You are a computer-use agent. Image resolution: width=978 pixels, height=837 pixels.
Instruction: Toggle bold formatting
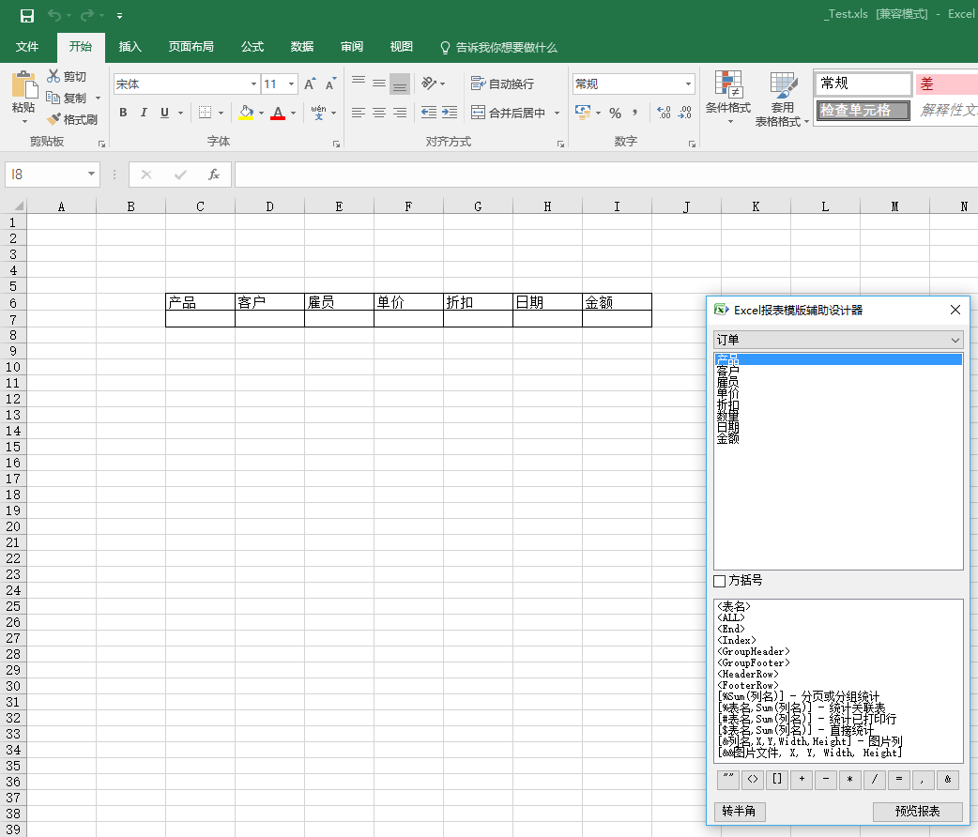pos(124,113)
